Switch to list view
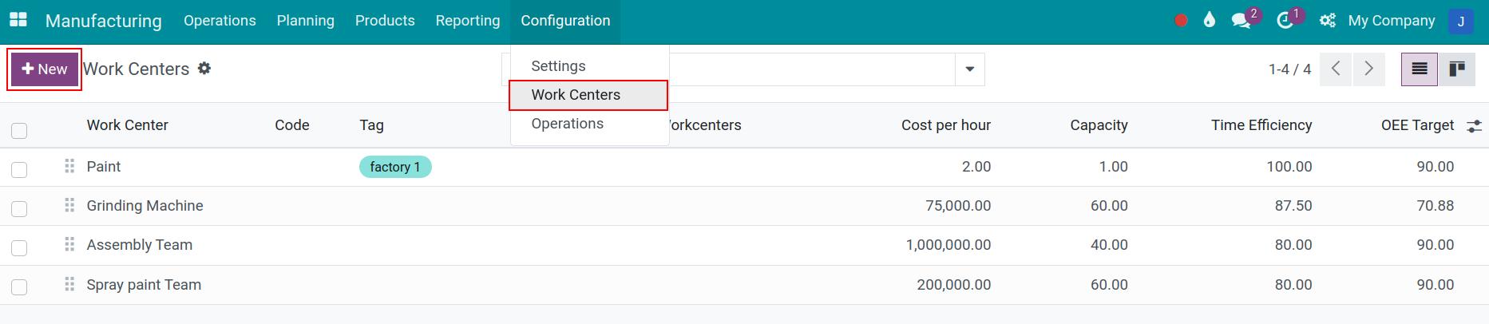The height and width of the screenshot is (324, 1489). point(1420,69)
